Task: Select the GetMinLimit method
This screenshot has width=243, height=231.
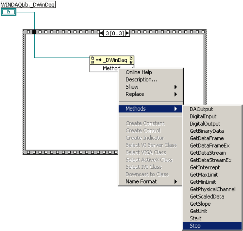Action: [212, 182]
